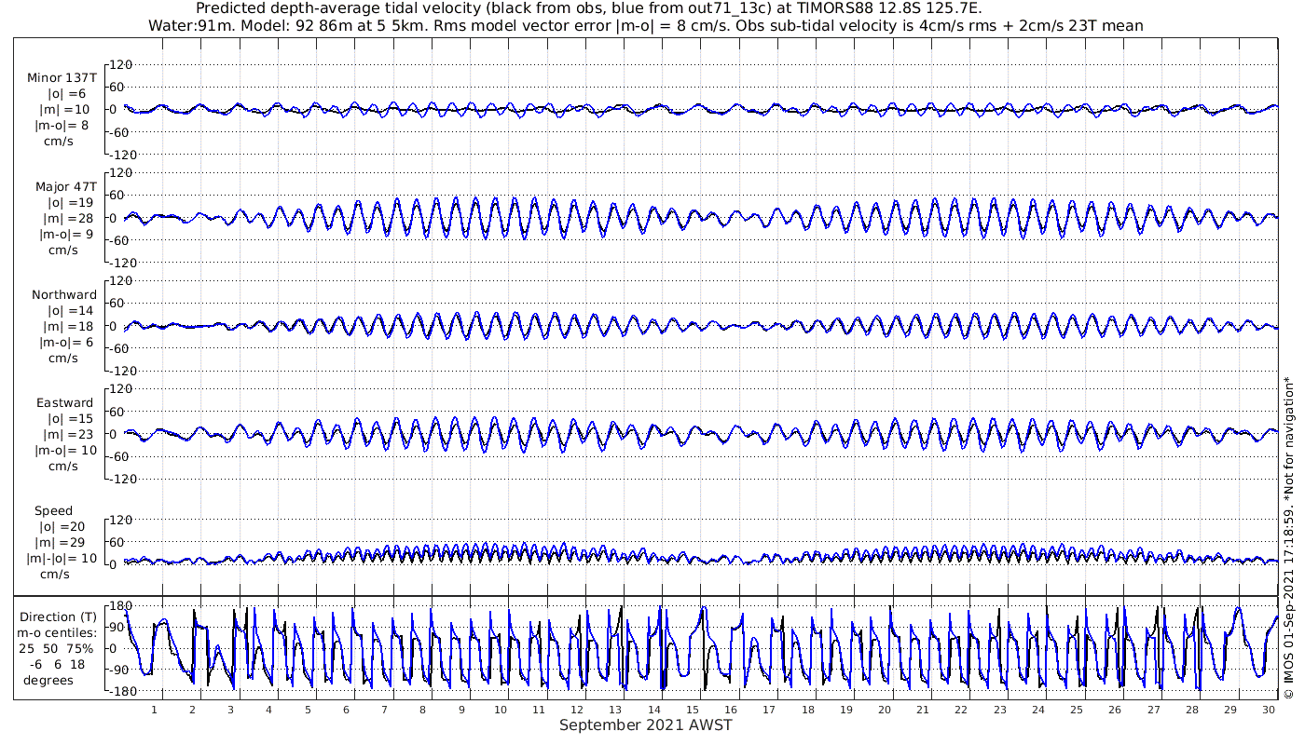The image size is (1305, 745).
Task: Click day '21' on the date axis
Action: tap(923, 710)
